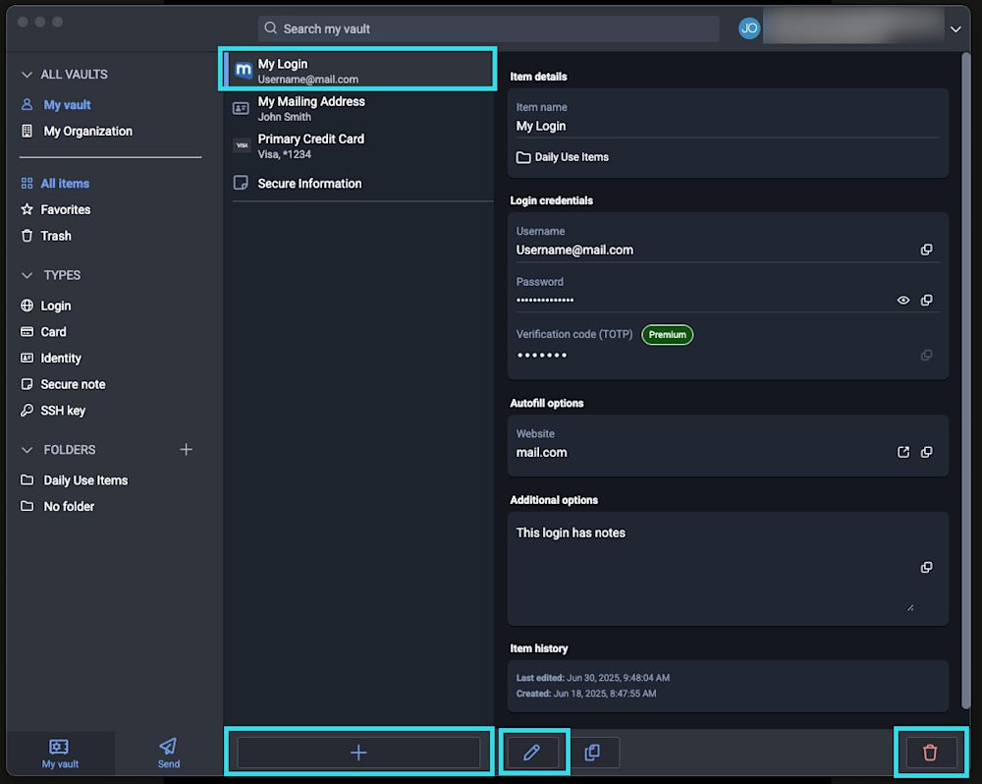Click the masked password dots
This screenshot has height=784, width=982.
(x=545, y=301)
